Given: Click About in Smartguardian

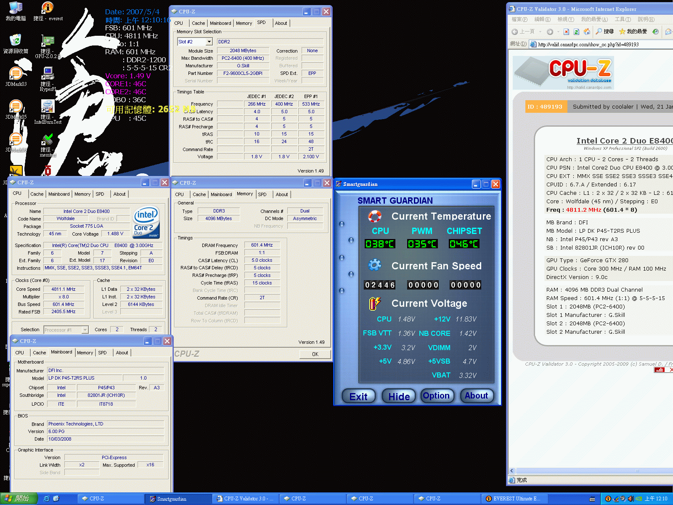Looking at the screenshot, I should [x=477, y=396].
